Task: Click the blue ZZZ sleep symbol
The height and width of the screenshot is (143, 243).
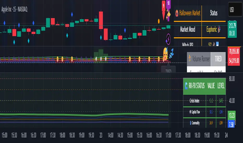Action: tap(171, 54)
